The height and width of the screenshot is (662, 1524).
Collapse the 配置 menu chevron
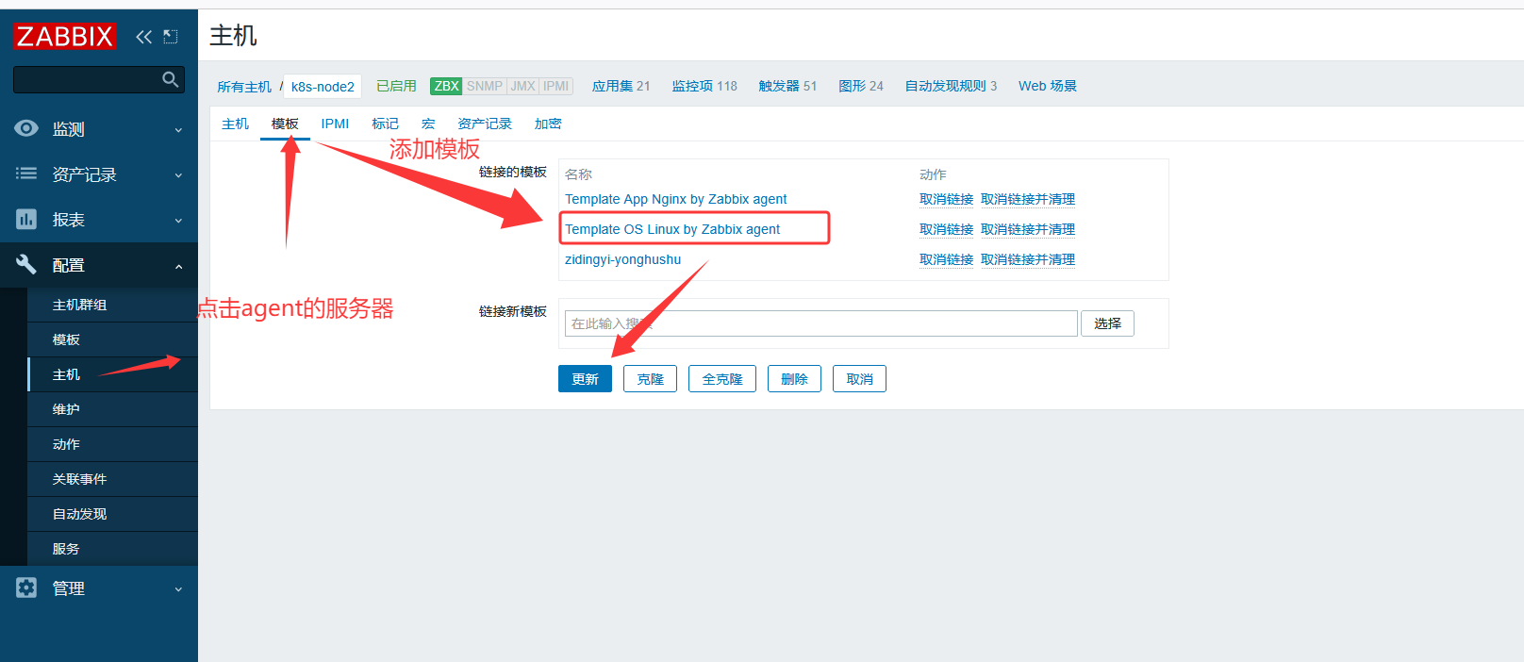[x=178, y=267]
